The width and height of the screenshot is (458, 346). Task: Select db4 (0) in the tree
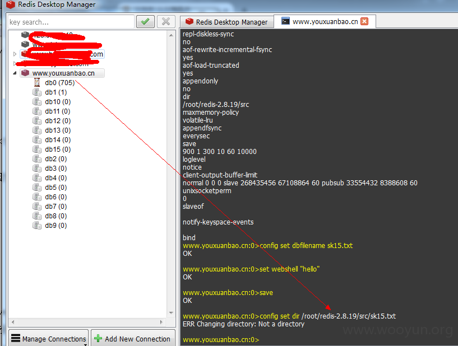pyautogui.click(x=56, y=177)
